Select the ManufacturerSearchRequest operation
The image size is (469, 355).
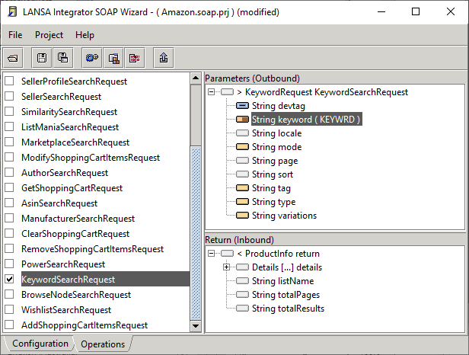click(x=78, y=219)
